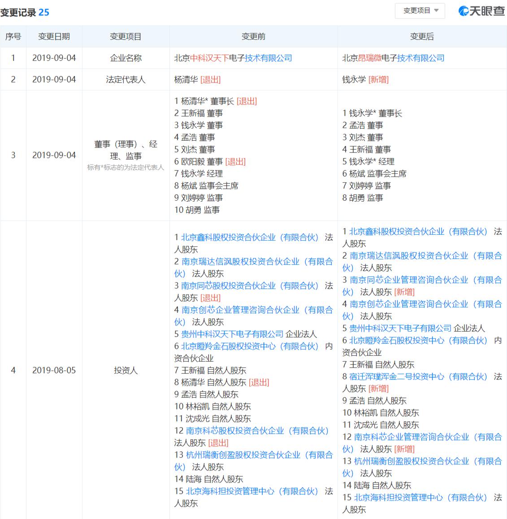Select the 企业名称 change item cell
This screenshot has height=519, width=507.
[126, 58]
